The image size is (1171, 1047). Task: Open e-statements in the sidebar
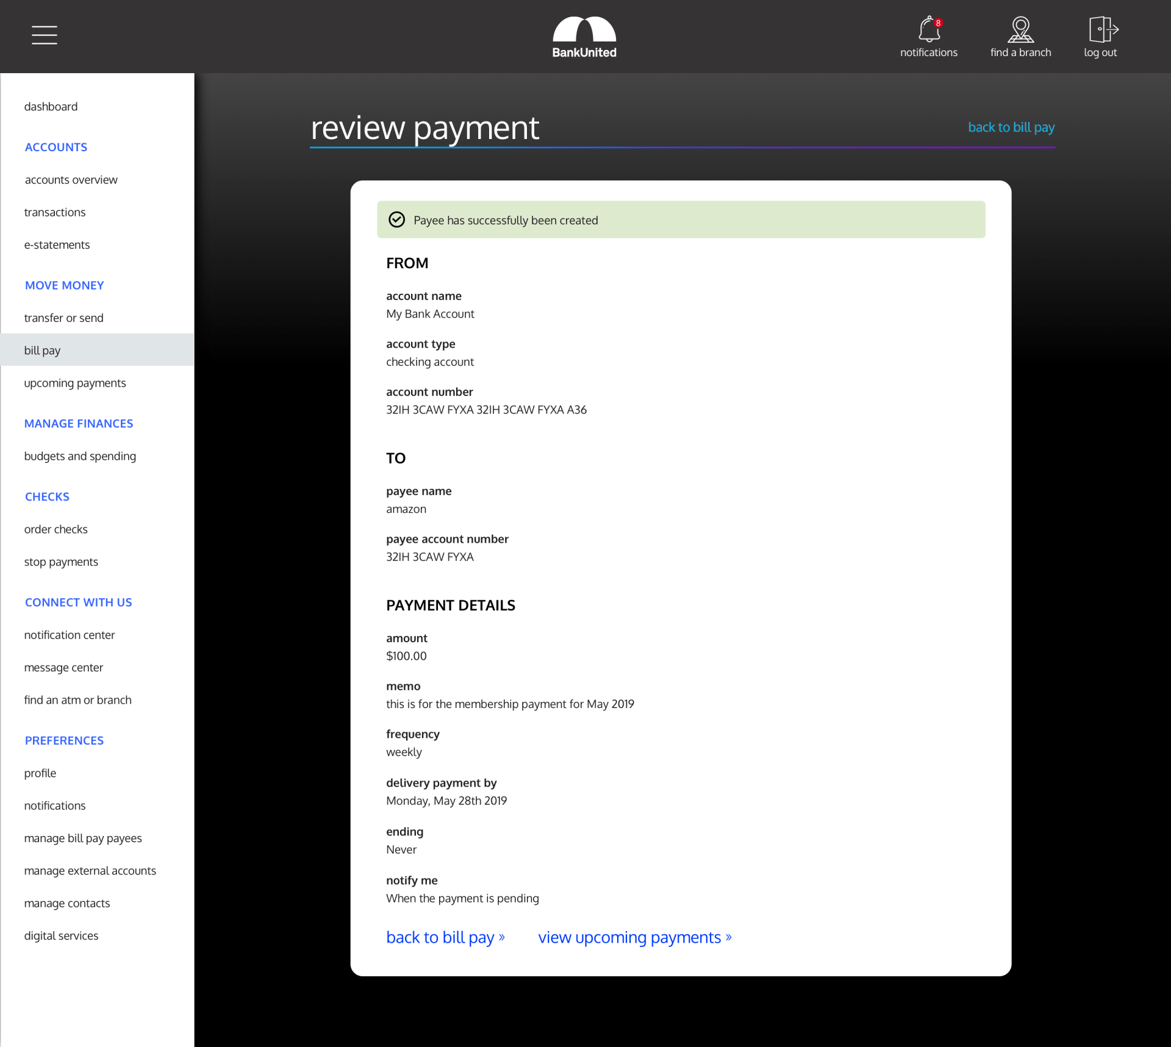57,245
